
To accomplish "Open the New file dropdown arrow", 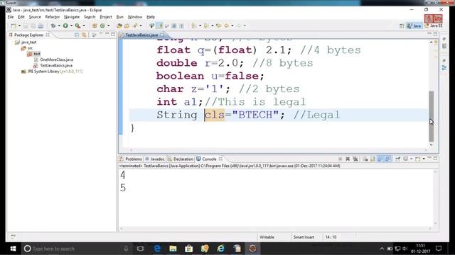I will coord(19,25).
